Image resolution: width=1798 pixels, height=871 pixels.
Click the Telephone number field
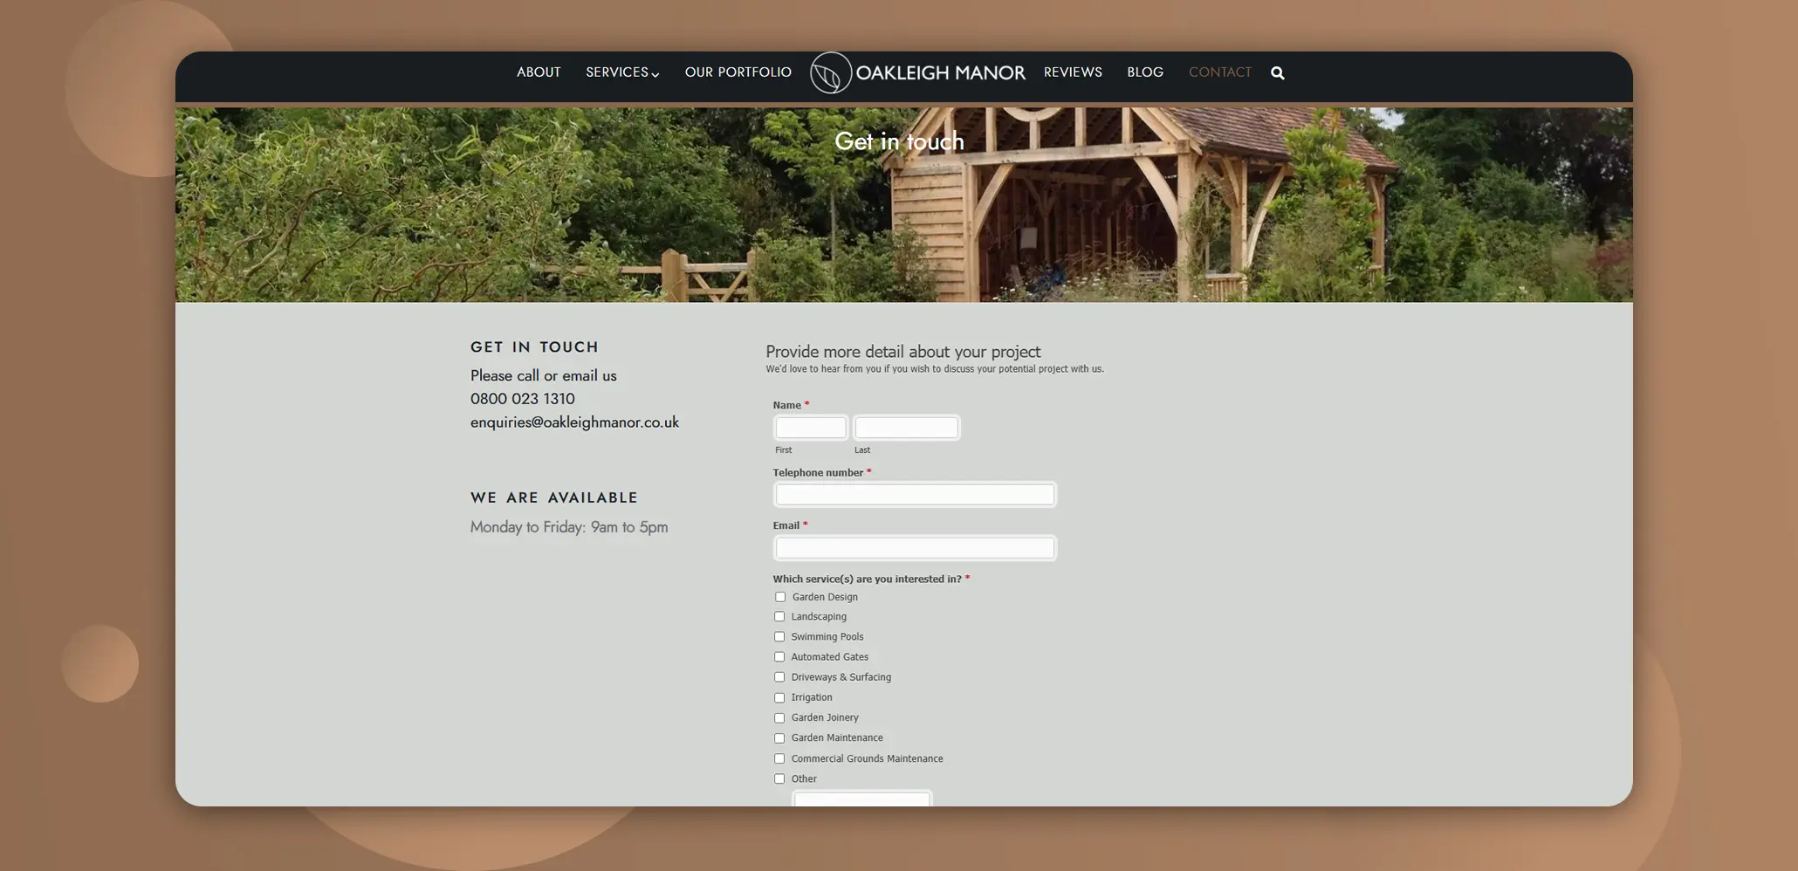coord(915,495)
